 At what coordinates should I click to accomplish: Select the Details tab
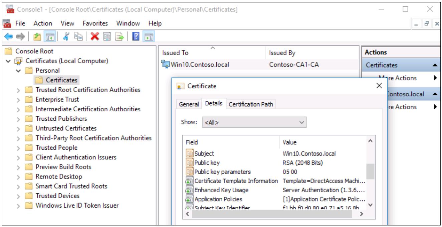(214, 104)
